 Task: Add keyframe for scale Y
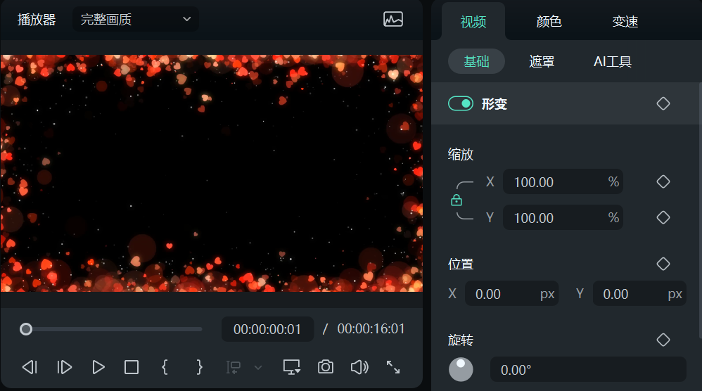point(663,217)
